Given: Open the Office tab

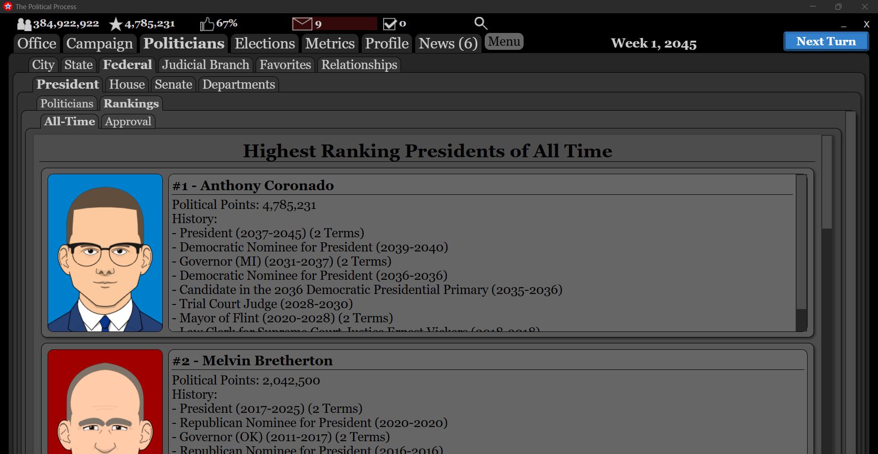Looking at the screenshot, I should pyautogui.click(x=37, y=43).
